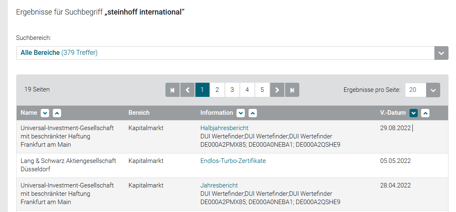The width and height of the screenshot is (456, 212).
Task: Click the results per page field showing 20
Action: click(x=416, y=90)
